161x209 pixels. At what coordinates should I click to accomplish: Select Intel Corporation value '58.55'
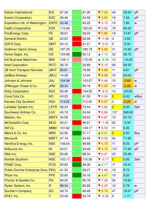pos(127,65)
